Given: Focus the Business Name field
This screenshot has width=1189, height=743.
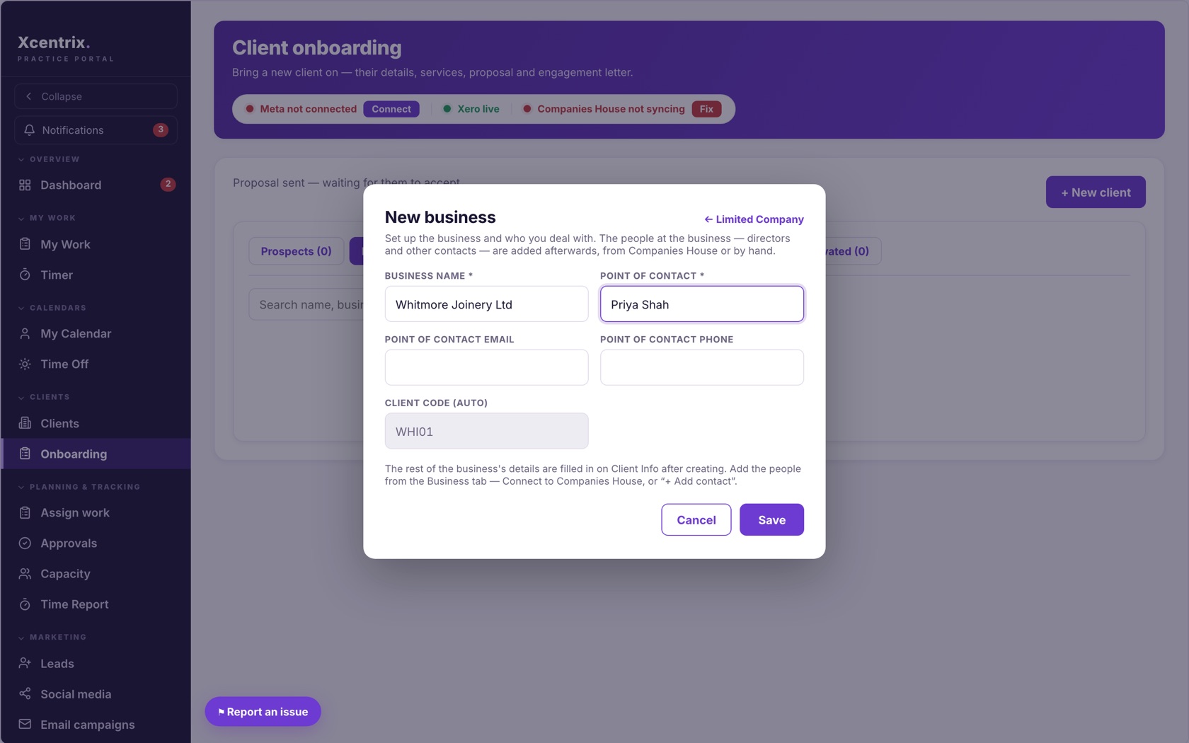Looking at the screenshot, I should pos(486,304).
